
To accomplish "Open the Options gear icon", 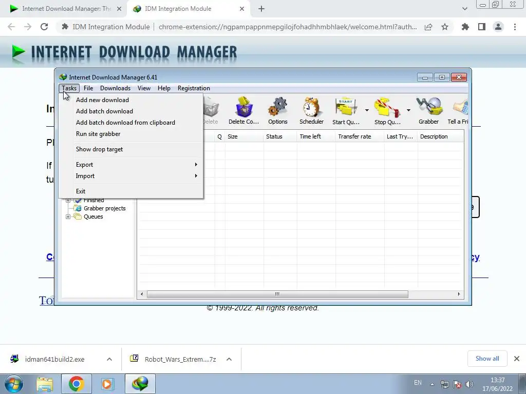I will coord(277,111).
